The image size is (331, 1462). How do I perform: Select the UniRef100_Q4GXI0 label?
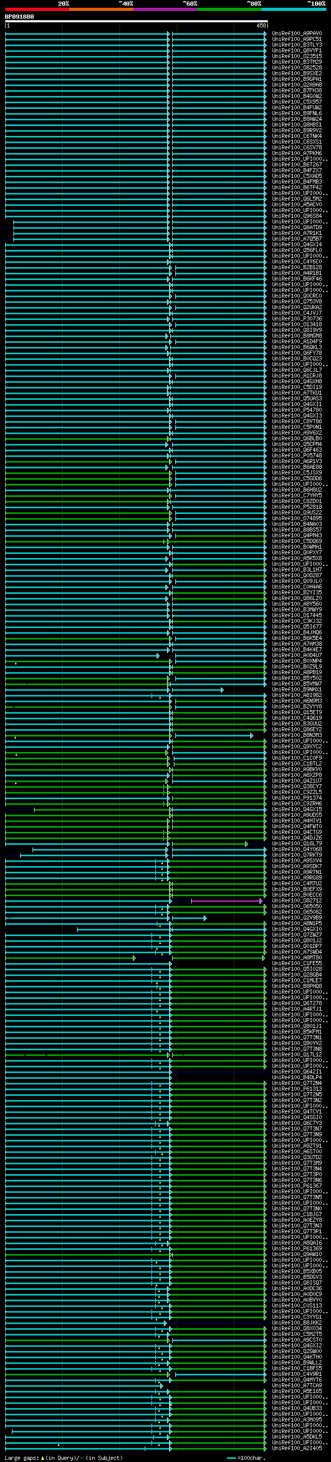(297, 930)
